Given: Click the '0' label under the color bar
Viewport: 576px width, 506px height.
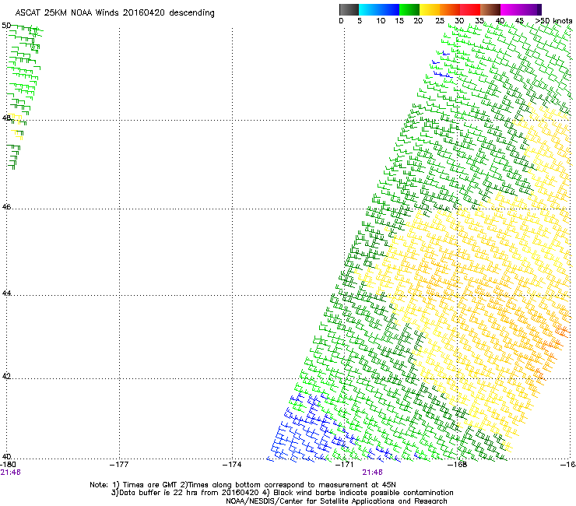Looking at the screenshot, I should coord(341,21).
